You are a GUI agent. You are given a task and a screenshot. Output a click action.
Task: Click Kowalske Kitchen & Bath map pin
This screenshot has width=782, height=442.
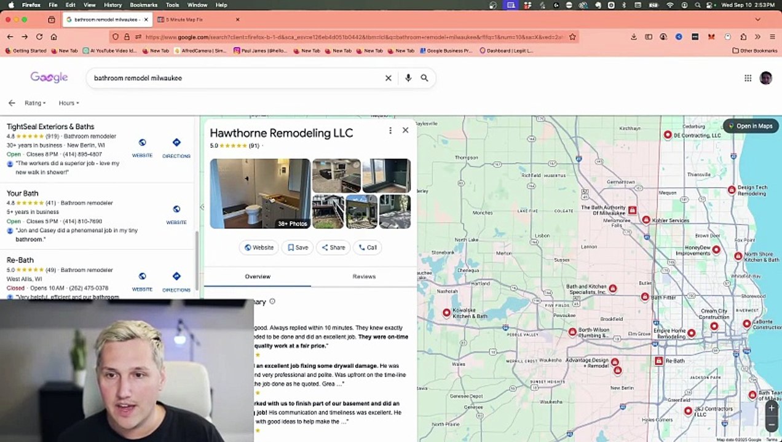[x=447, y=313]
